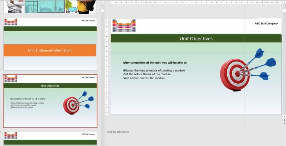286x146 pixels.
Task: Go to previous slide with double-up arrow
Action: click(284, 120)
